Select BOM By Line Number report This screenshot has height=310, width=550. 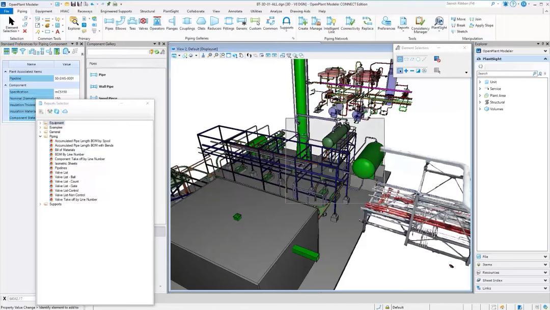[69, 154]
